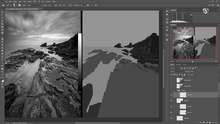
Task: Toggle layer filtering switch in the Layers panel
Action: [196, 68]
